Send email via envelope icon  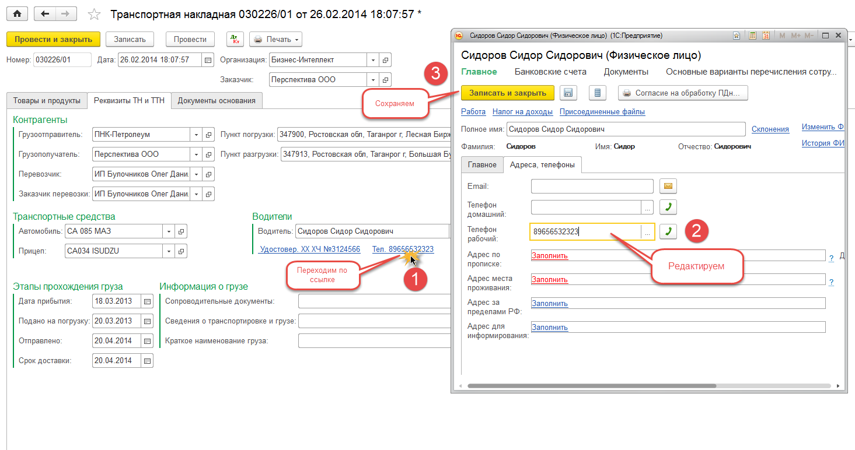pos(668,187)
